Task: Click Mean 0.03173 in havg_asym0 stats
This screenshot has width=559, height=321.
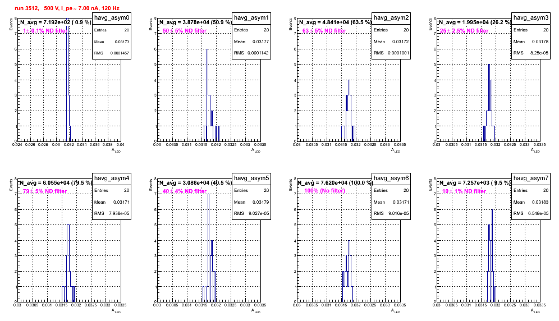Action: (x=112, y=42)
